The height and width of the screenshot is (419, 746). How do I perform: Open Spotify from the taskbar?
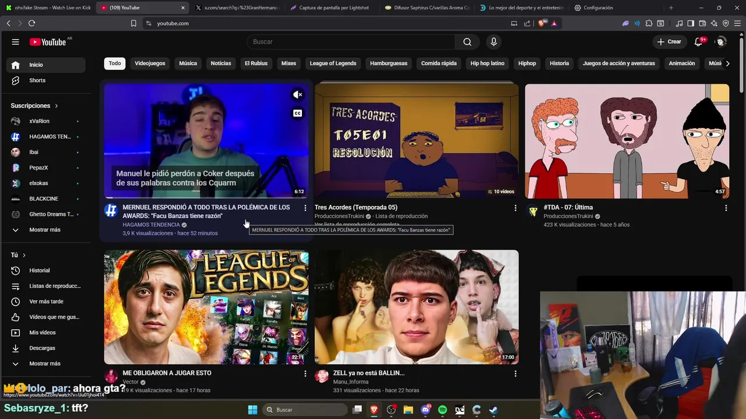(442, 410)
